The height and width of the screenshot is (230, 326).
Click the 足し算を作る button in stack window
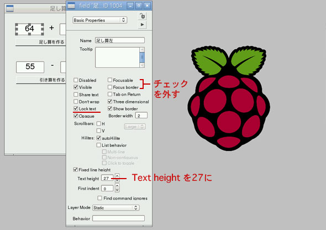41,42
